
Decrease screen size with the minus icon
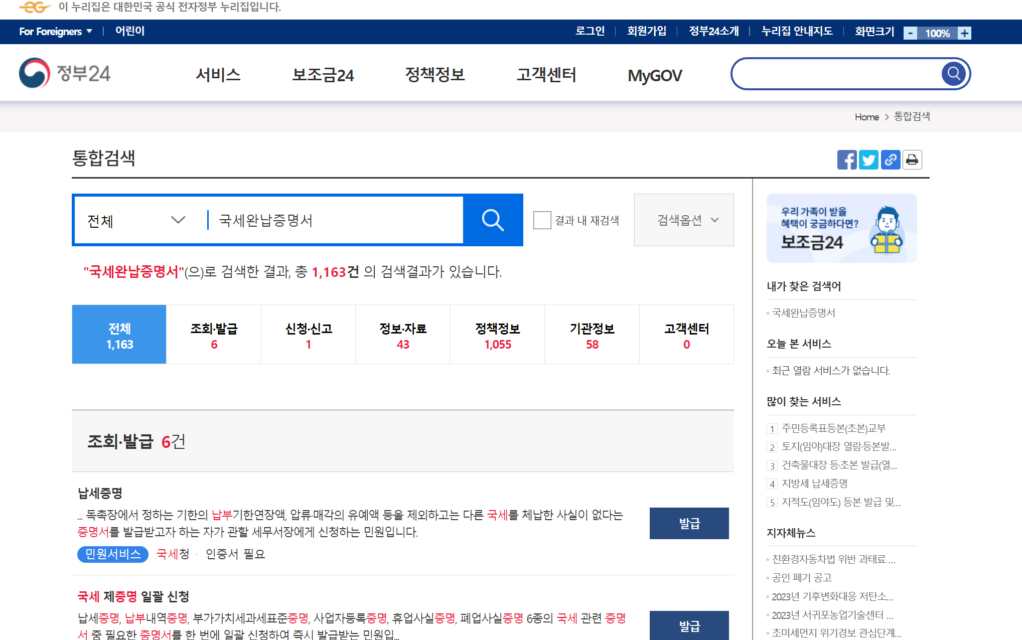pos(911,33)
